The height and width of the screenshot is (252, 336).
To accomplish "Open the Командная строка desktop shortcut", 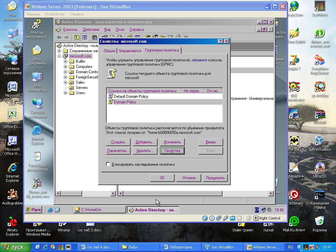I will tap(320, 199).
